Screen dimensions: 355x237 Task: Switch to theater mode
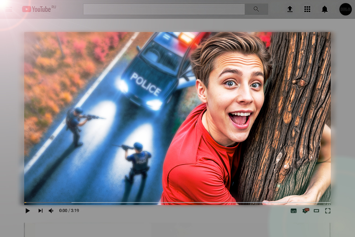316,211
